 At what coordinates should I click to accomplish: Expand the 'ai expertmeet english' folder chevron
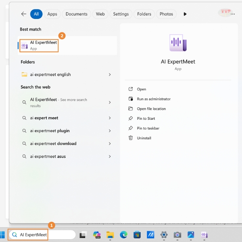point(110,75)
